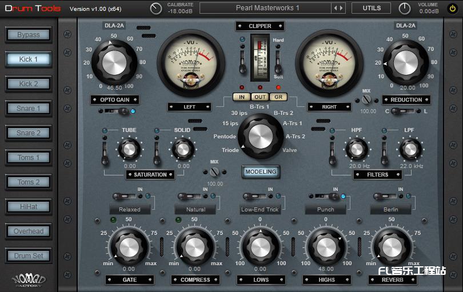Toggle the Clipper enable vertical switch
Screen dimensions: 463x292
click(242, 62)
